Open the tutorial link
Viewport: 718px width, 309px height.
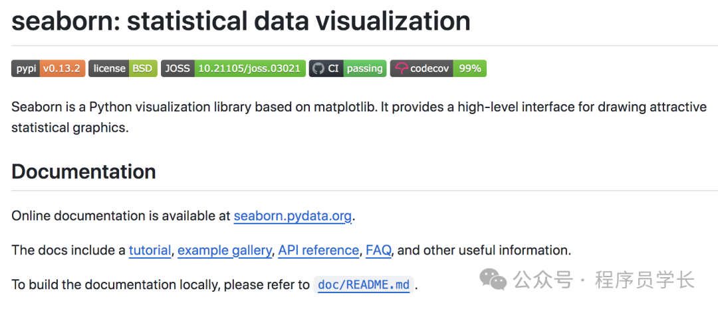click(150, 251)
